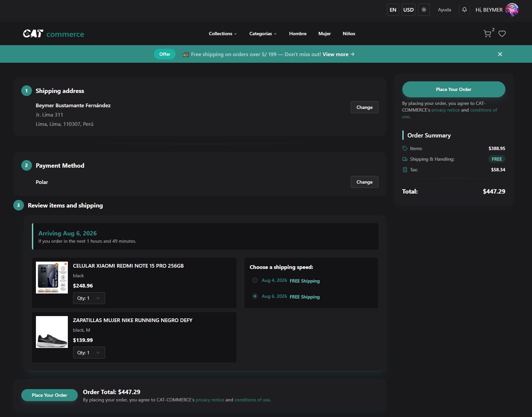Open Qty dropdown for Xiaomi Redmi Note
The image size is (532, 417).
coord(89,298)
